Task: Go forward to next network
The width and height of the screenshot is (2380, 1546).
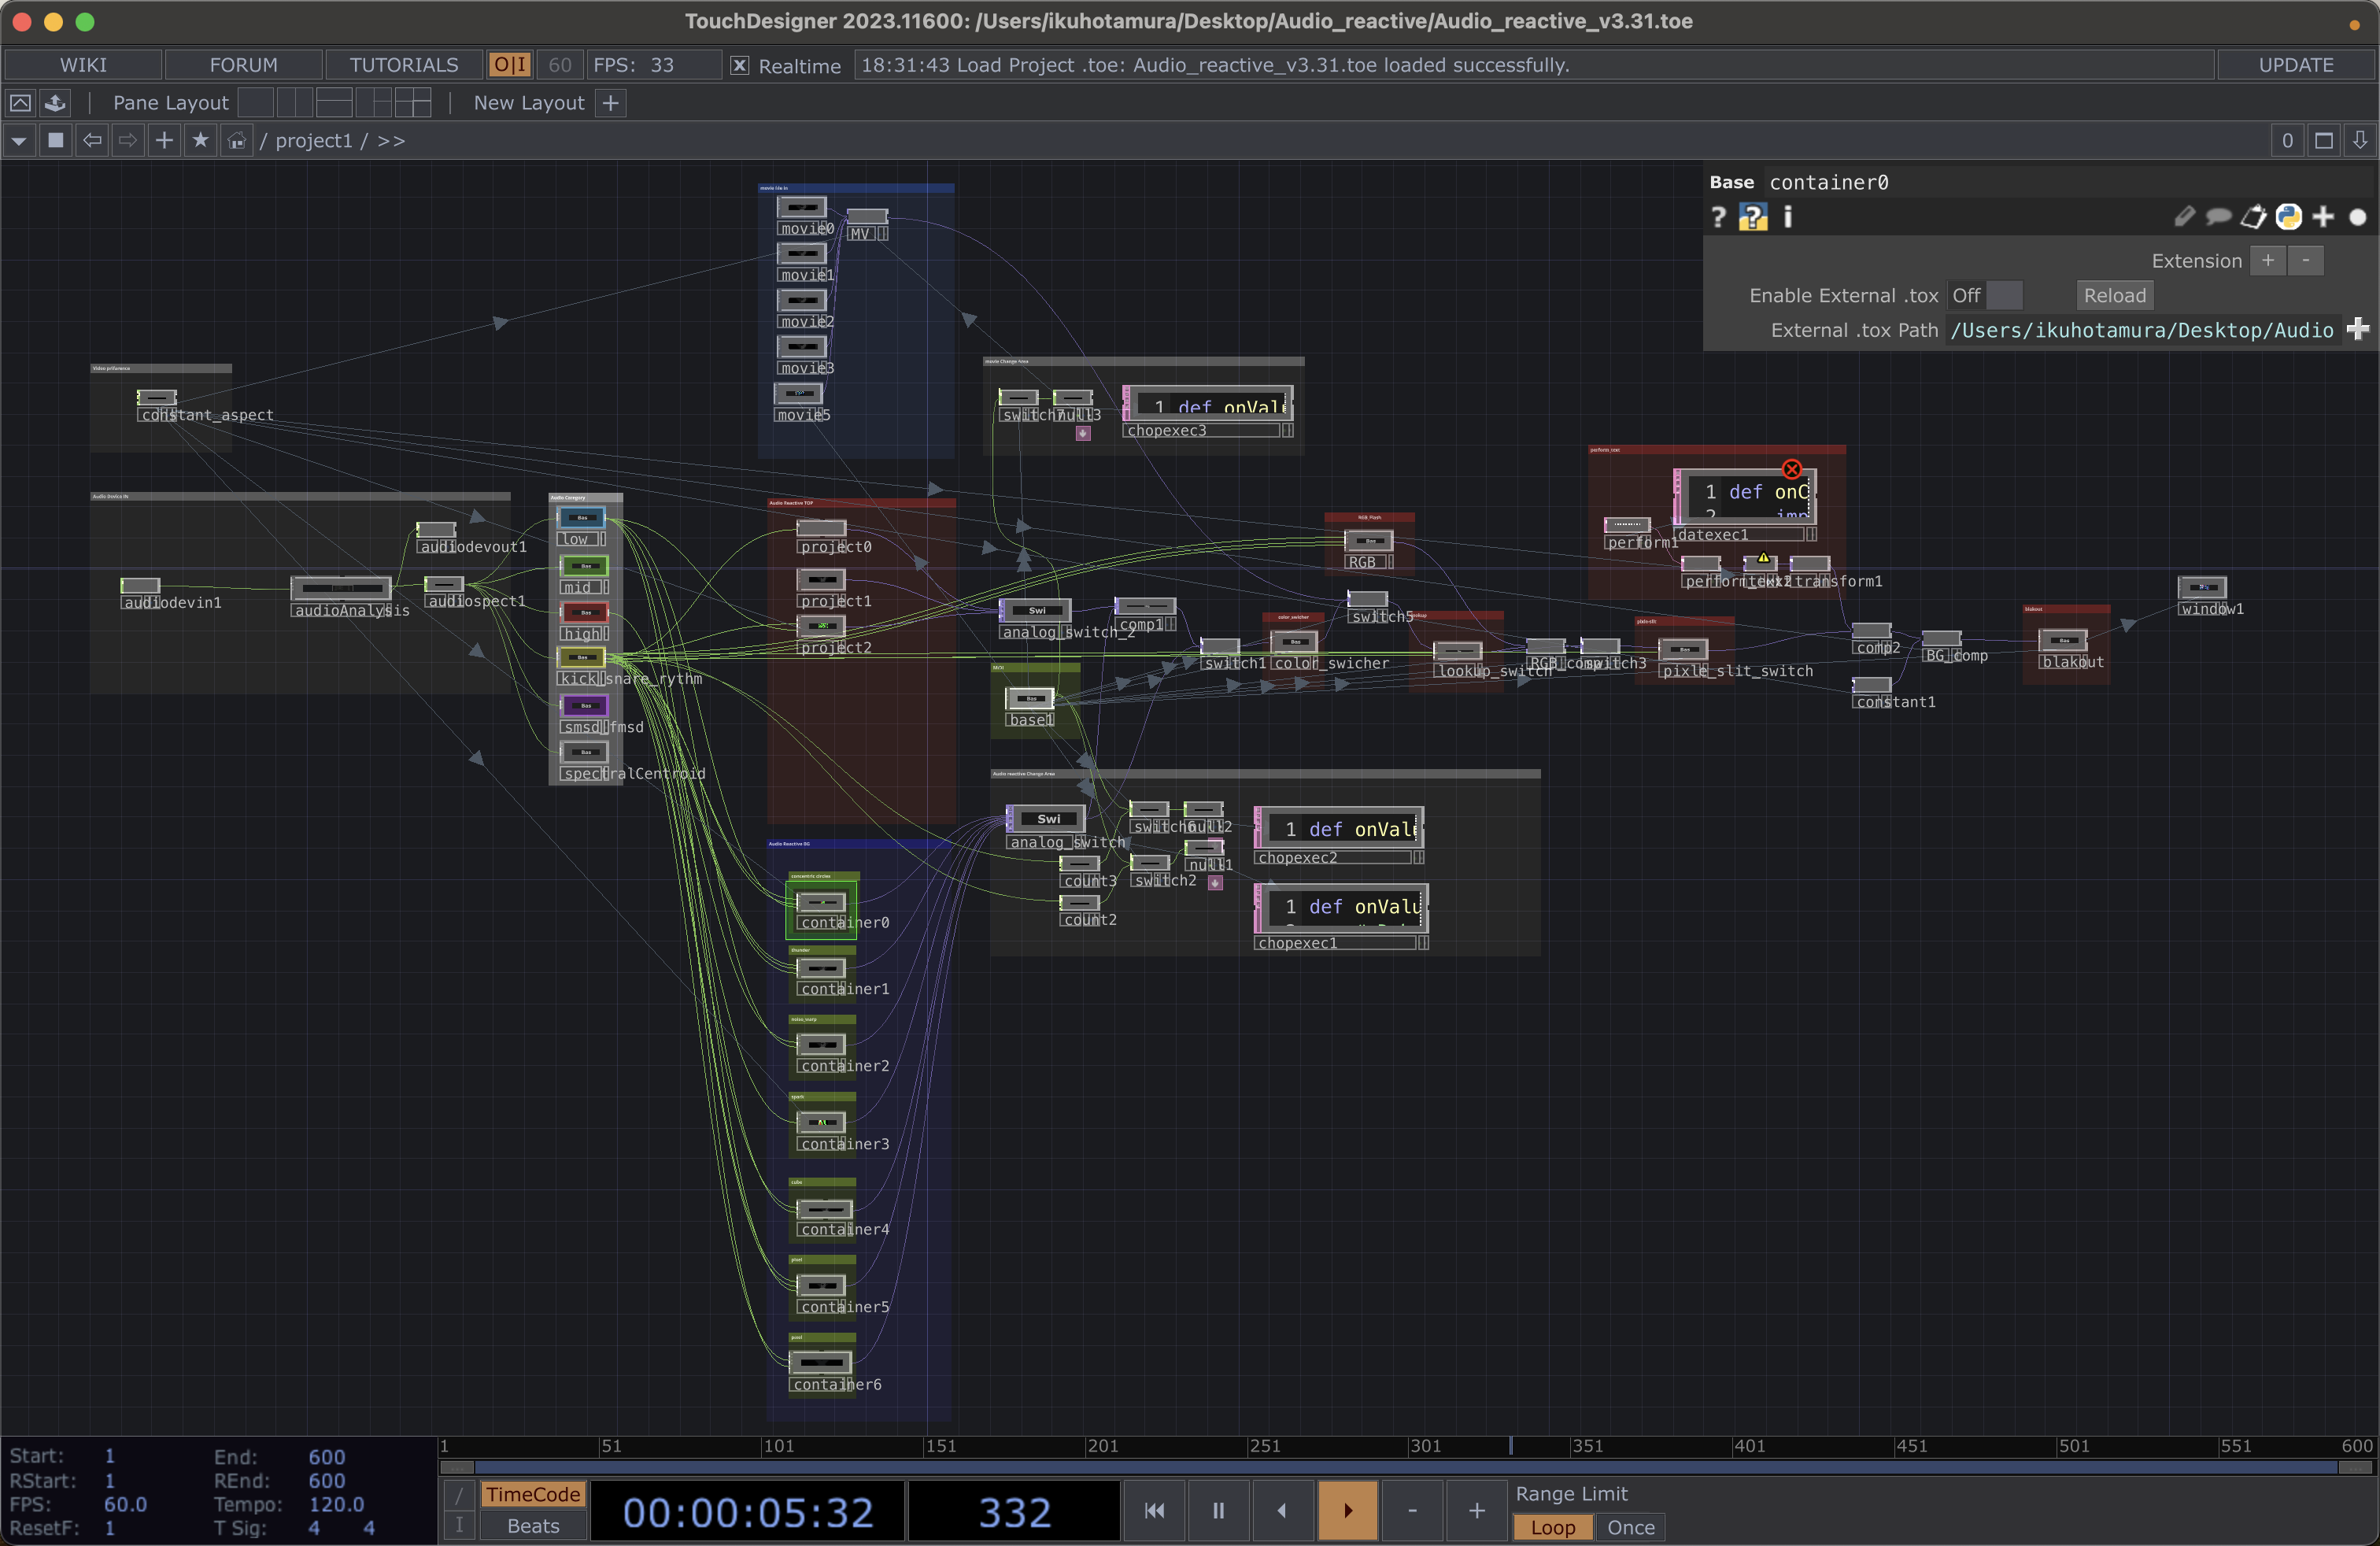Action: (x=128, y=141)
